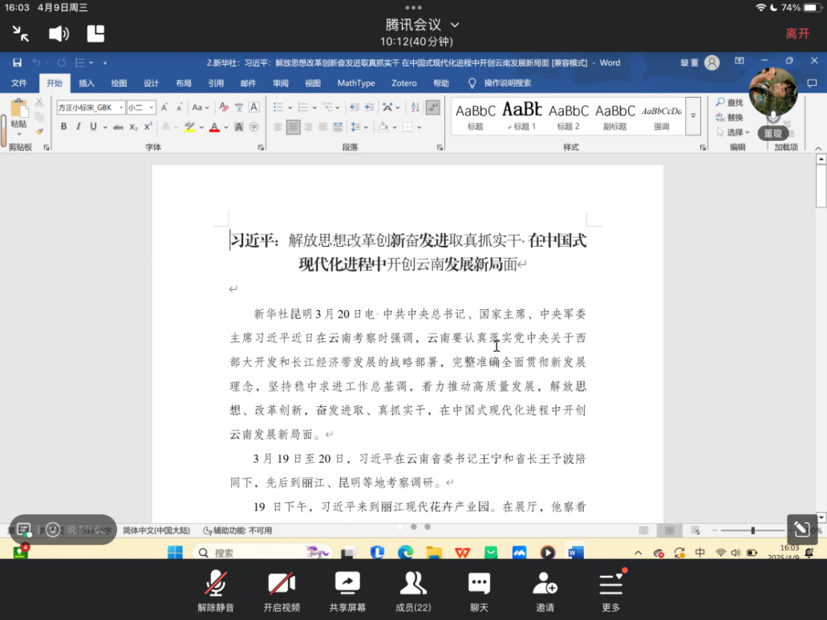827x620 pixels.
Task: Click the Clear Formatting eraser icon
Action: (224, 107)
